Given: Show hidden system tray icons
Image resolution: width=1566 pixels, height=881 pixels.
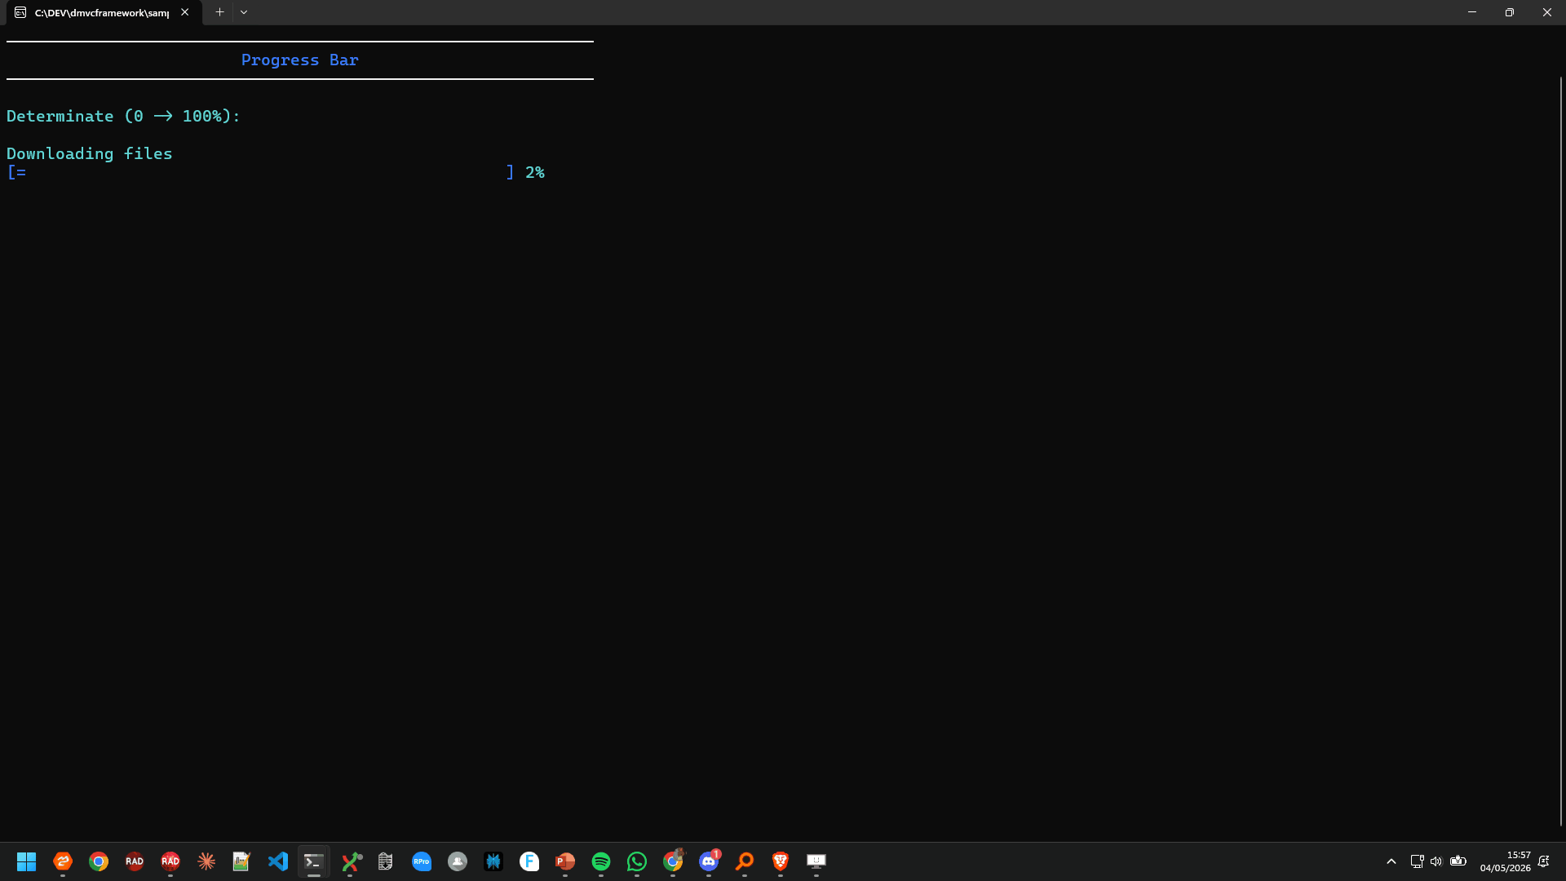Looking at the screenshot, I should (x=1391, y=861).
